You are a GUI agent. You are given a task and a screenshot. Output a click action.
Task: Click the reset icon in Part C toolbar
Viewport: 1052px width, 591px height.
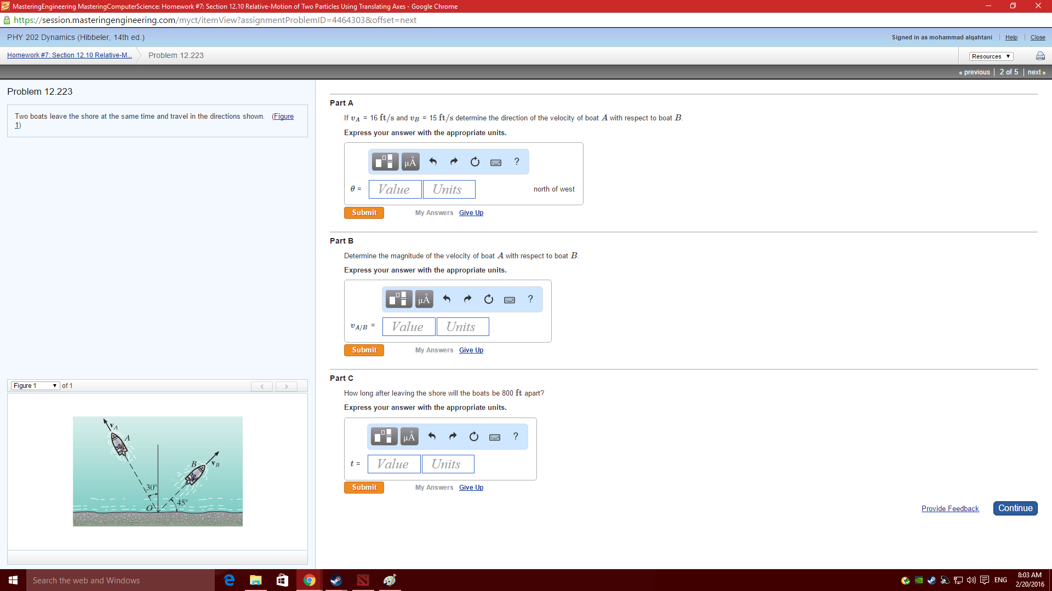point(474,437)
